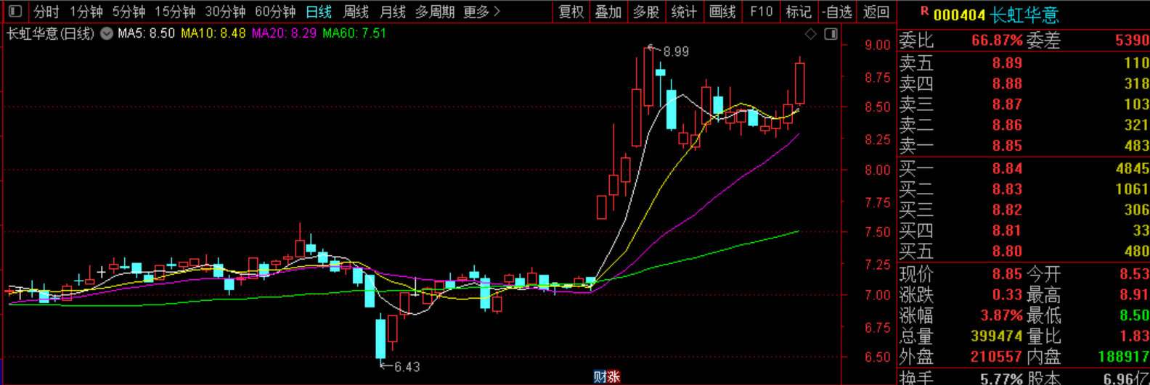Click the diamond marker icon above chart

pos(811,34)
